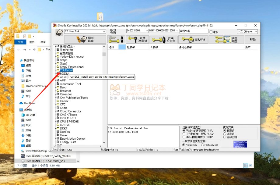Click the 查找文本 search text field
The height and width of the screenshot is (185, 280).
[193, 31]
